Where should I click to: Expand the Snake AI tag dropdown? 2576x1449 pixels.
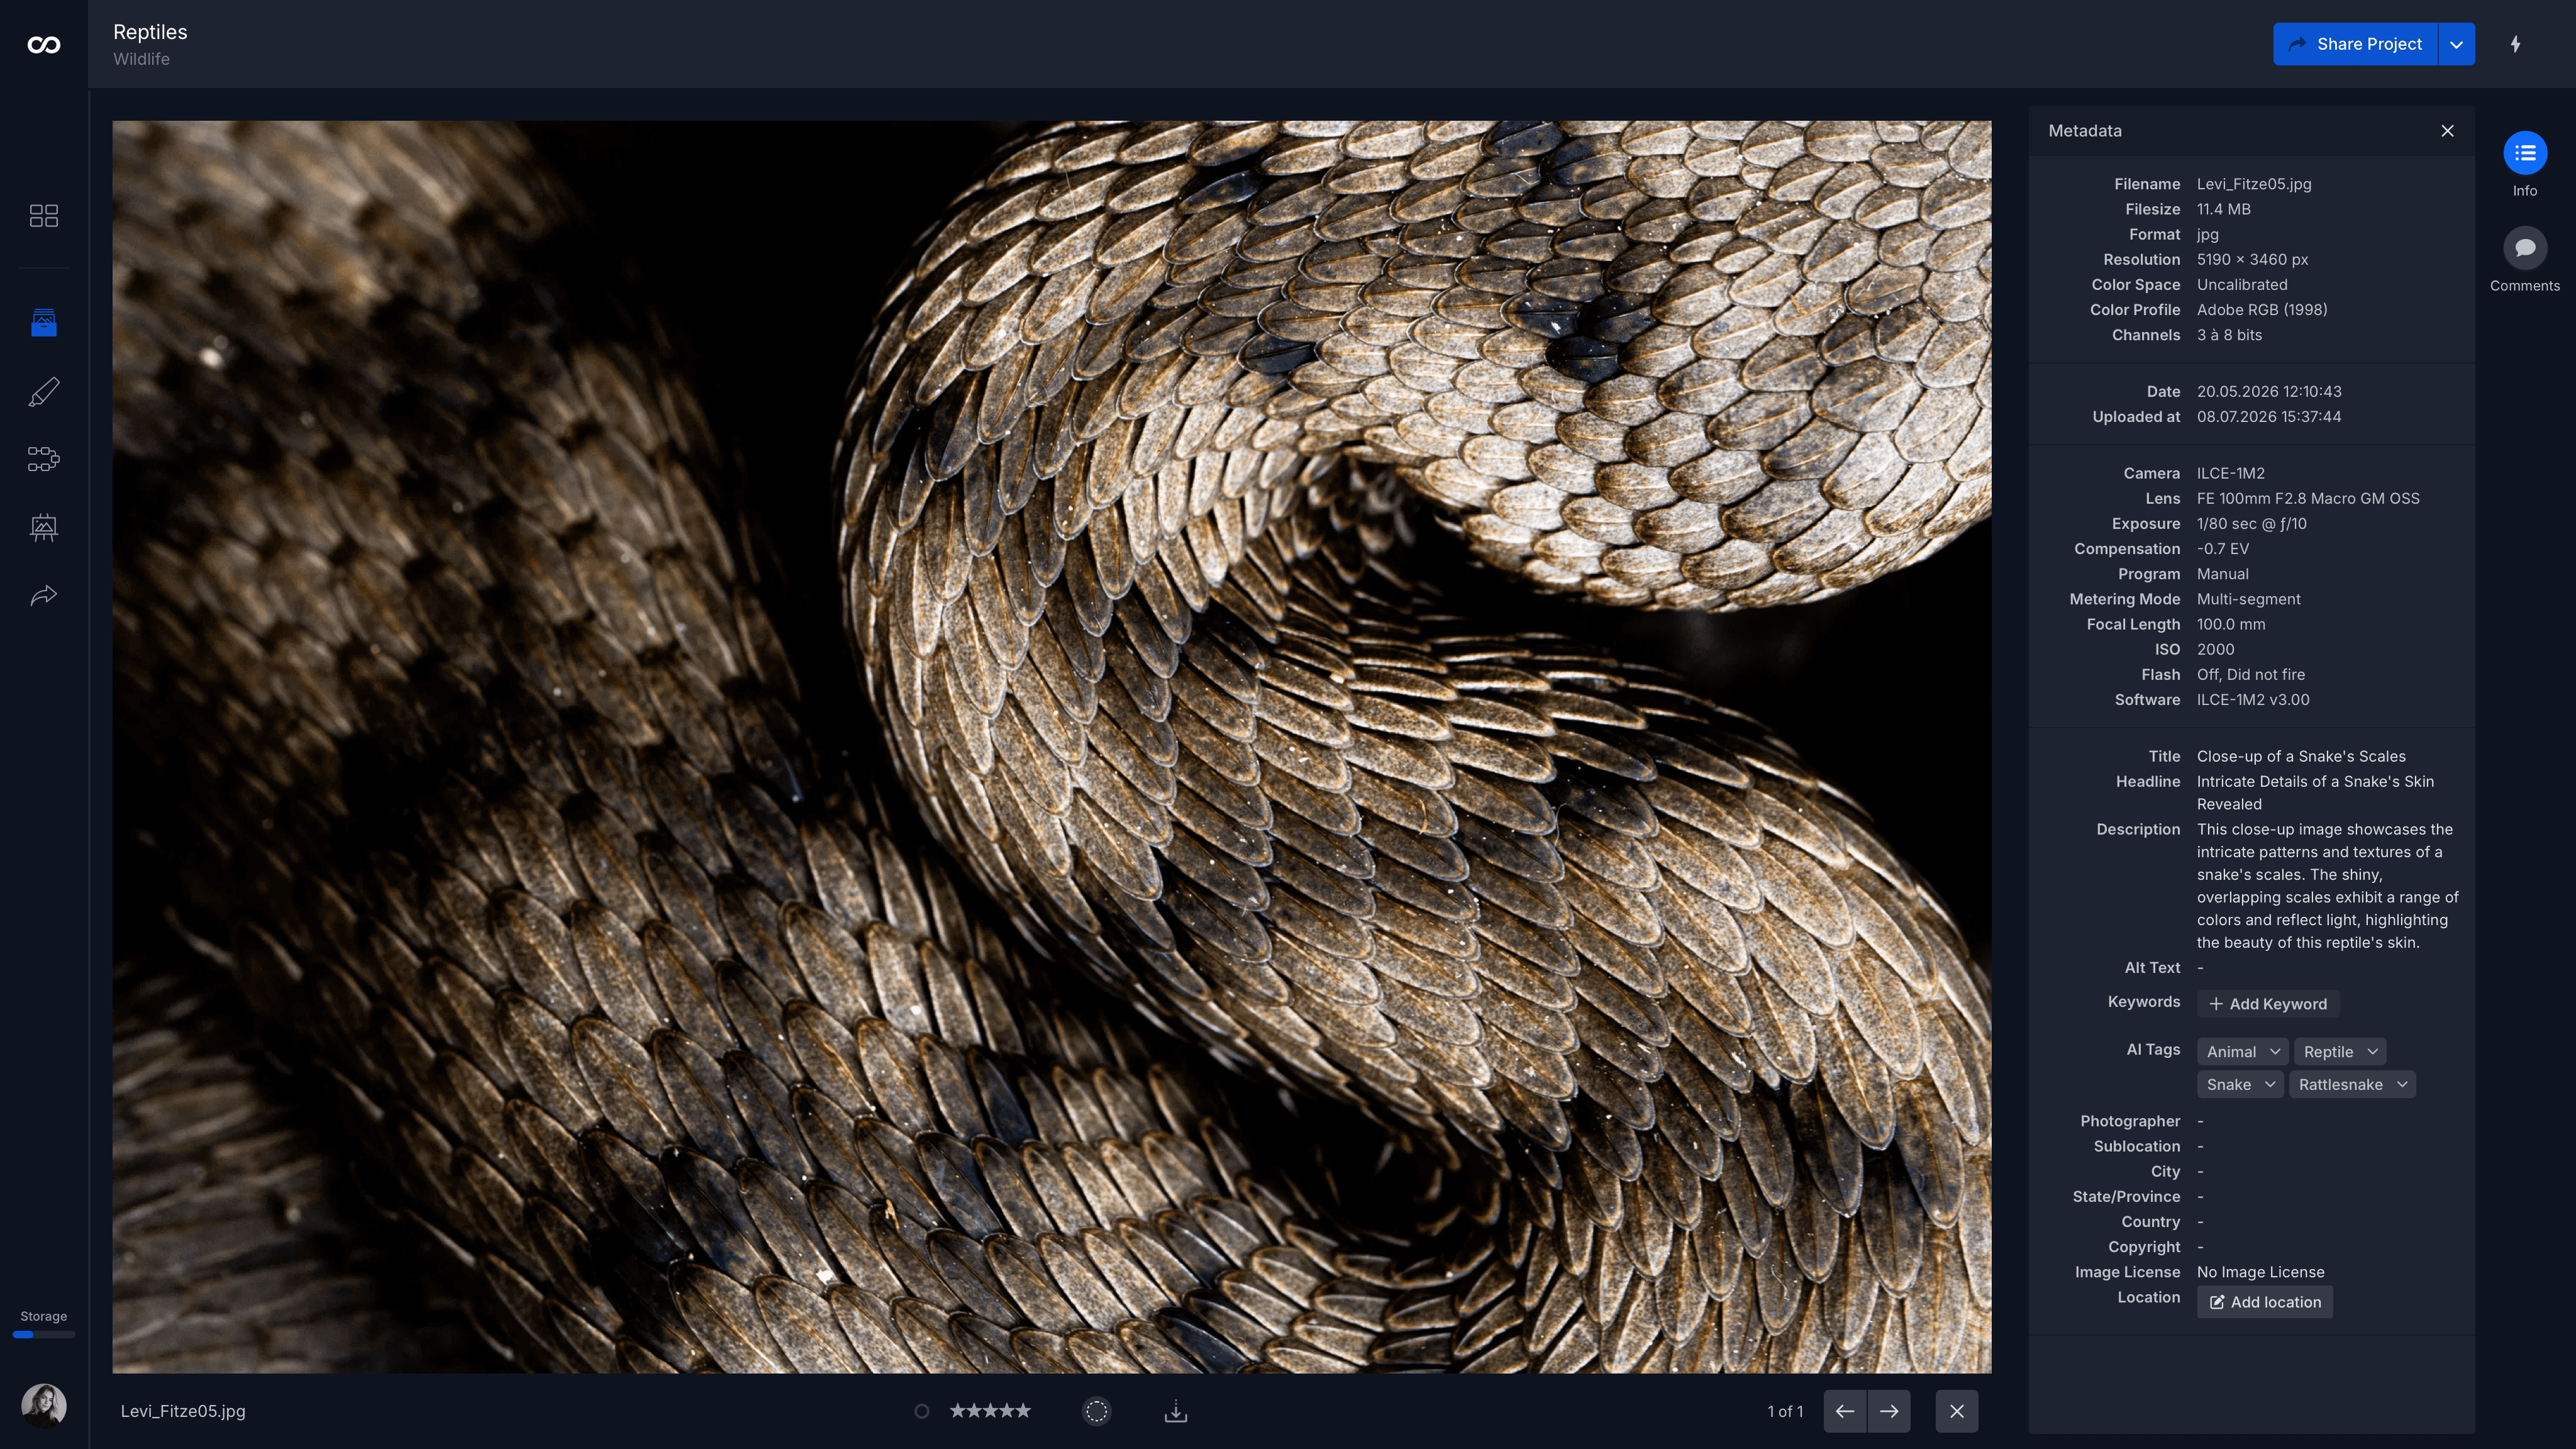click(x=2270, y=1085)
